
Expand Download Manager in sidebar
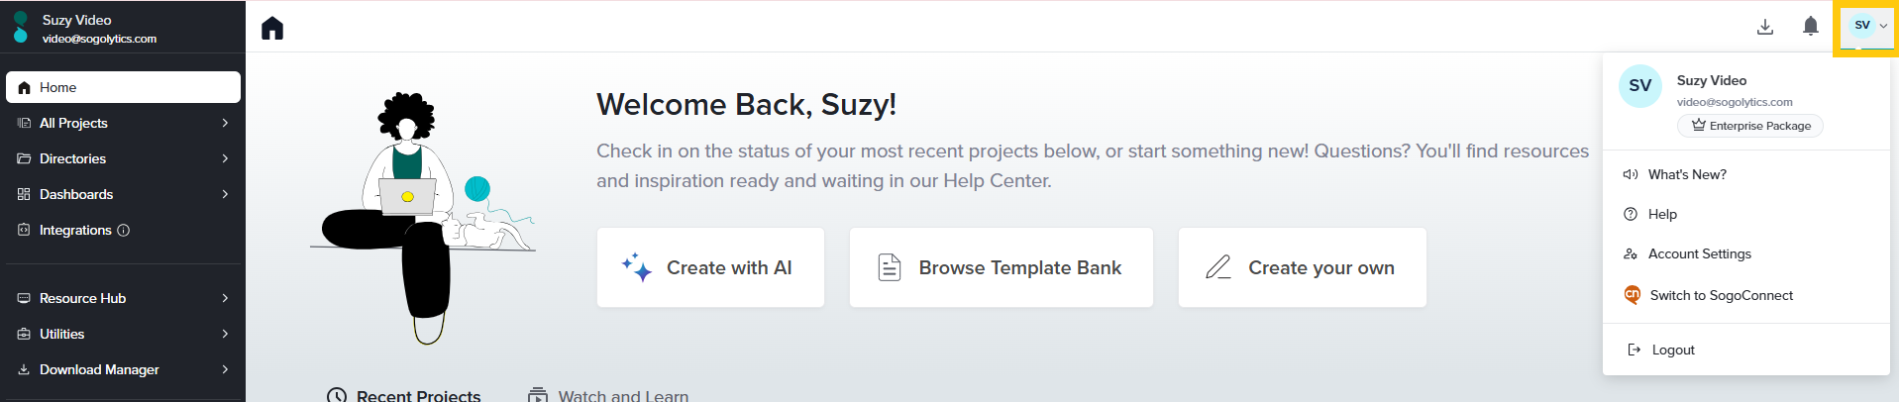click(225, 369)
